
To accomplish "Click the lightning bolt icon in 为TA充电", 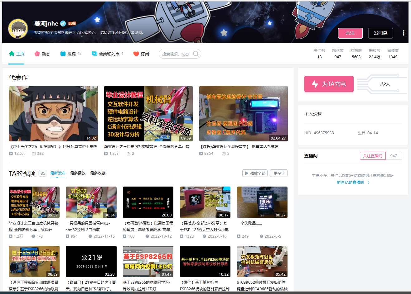I will [315, 84].
